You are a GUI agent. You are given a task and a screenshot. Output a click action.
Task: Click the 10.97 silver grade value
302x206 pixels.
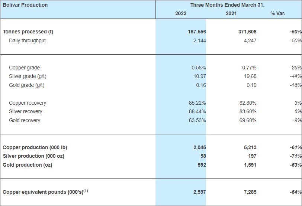pyautogui.click(x=200, y=76)
